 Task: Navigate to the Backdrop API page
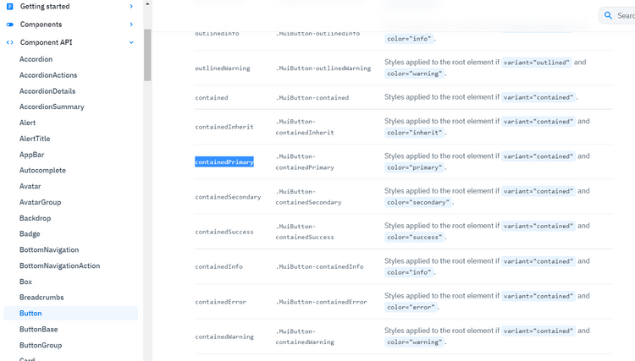pos(35,218)
